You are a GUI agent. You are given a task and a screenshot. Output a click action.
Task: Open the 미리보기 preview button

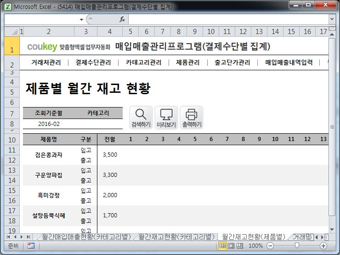[x=166, y=118]
